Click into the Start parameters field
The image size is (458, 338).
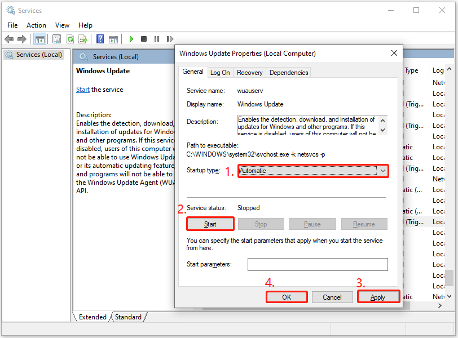point(318,264)
